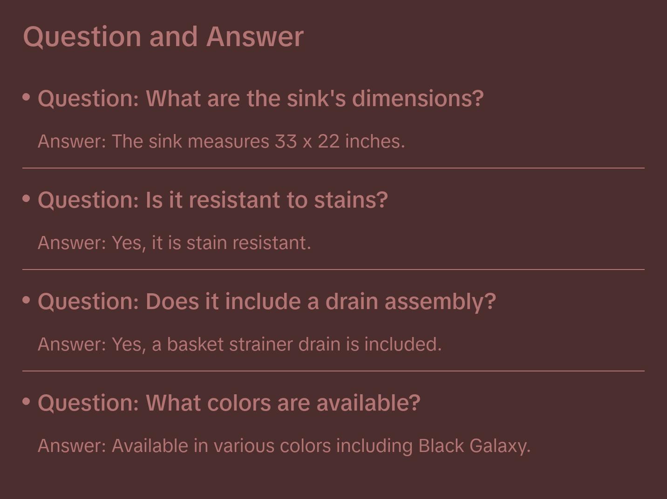Click the word "Answer:" under the colors question
The image size is (667, 499).
click(72, 446)
